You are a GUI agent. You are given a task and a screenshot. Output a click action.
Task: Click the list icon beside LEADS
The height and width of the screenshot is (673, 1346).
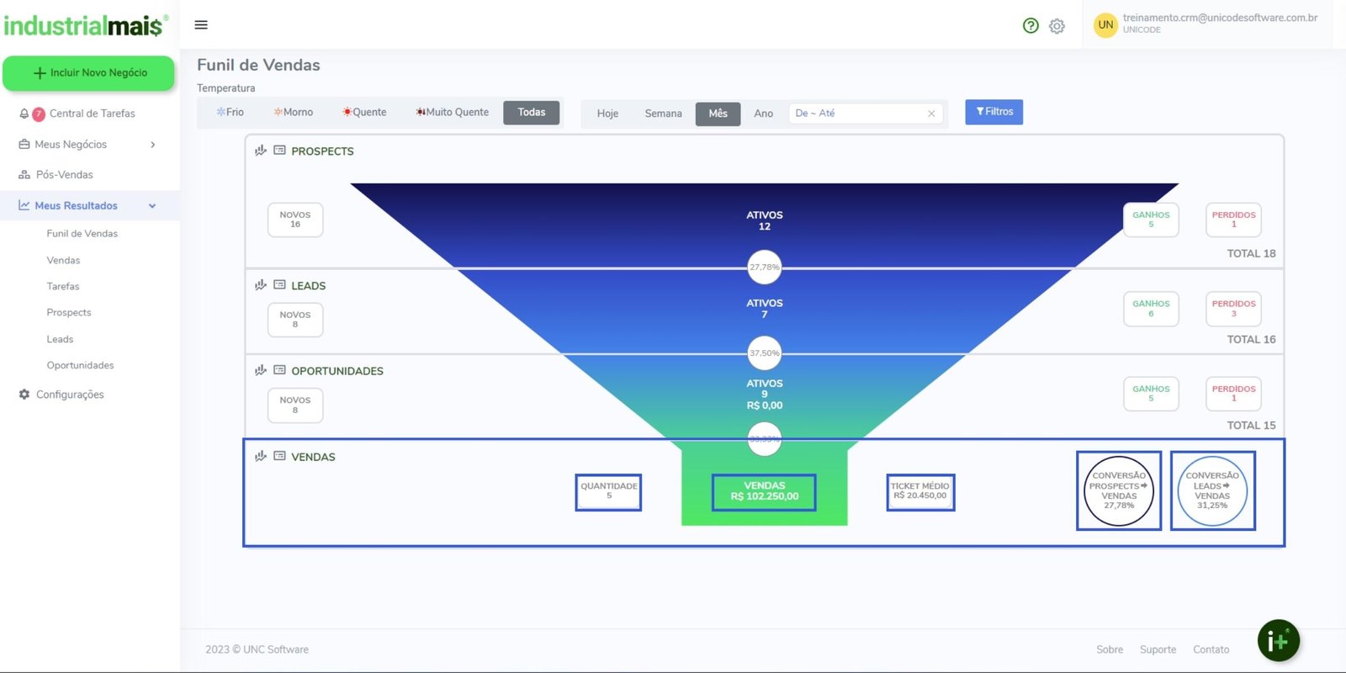click(x=279, y=285)
